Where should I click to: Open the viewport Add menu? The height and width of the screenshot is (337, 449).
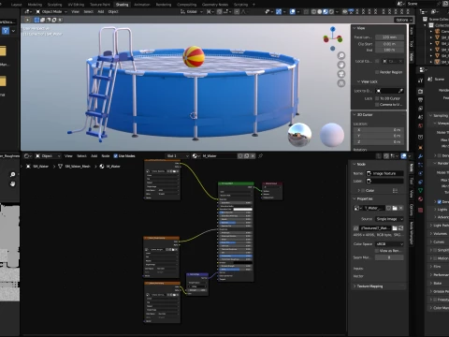point(101,11)
